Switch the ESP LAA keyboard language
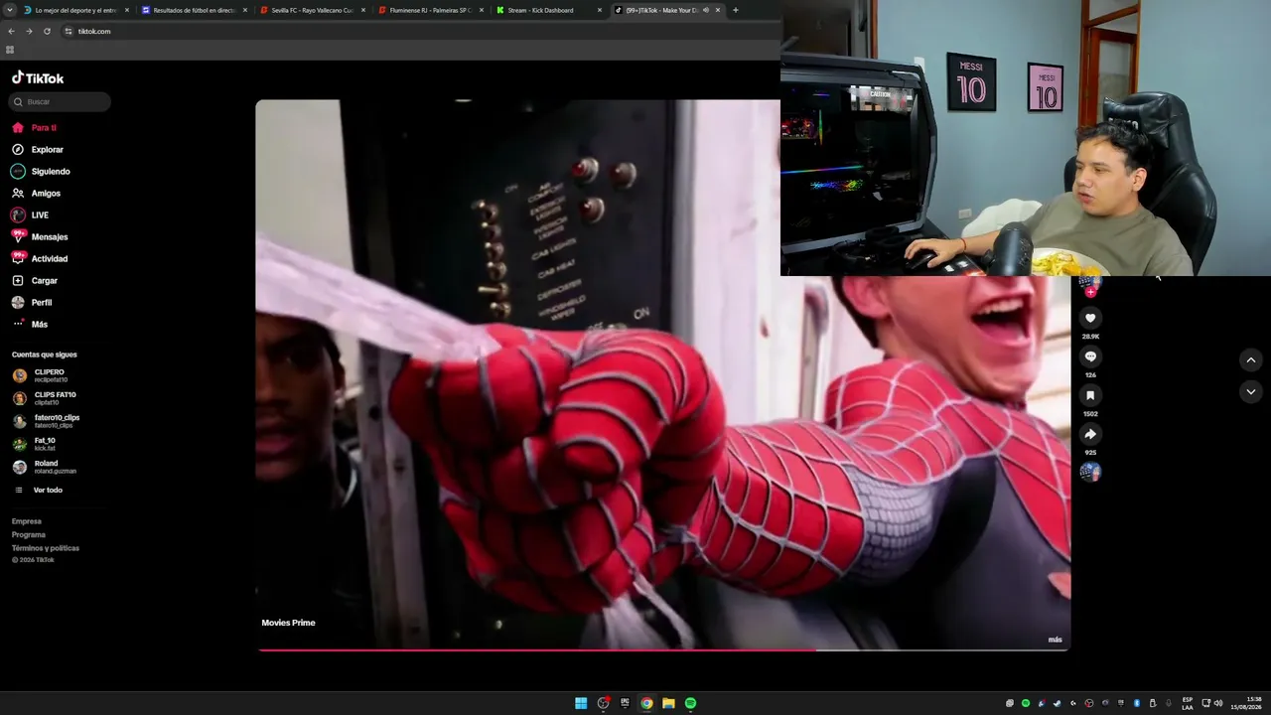Screen dimensions: 1271x715 [1188, 703]
